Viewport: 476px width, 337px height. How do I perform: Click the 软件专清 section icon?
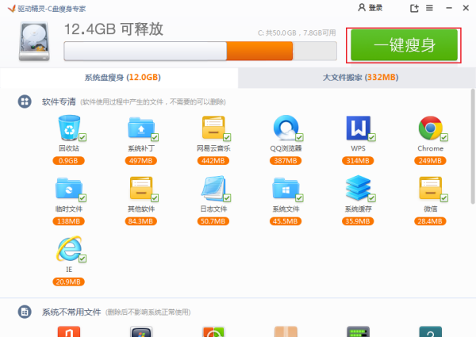pos(25,101)
